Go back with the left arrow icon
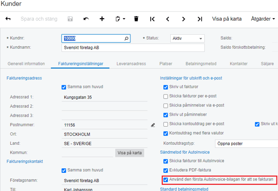278x191 pixels. (8, 19)
